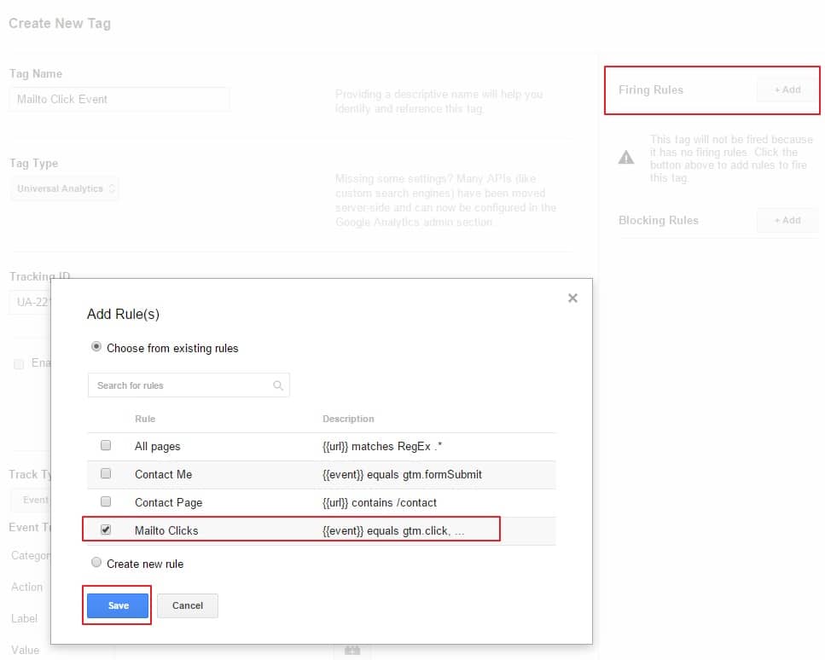Screen dimensions: 825x660
Task: Open the Tag Type Universal Analytics dropdown
Action: tap(65, 188)
